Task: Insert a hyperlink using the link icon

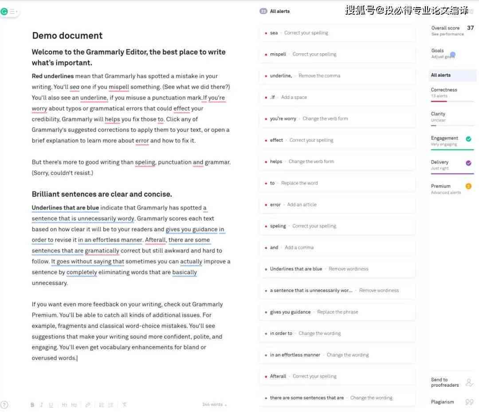Action: pos(88,405)
